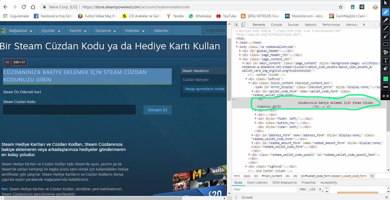Image resolution: width=390 pixels, height=200 pixels.
Task: Select the rectangle shape tool
Action: tap(386, 44)
